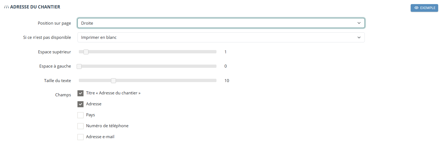The height and width of the screenshot is (145, 442).
Task: Click the eye icon on Exemple button
Action: (416, 8)
